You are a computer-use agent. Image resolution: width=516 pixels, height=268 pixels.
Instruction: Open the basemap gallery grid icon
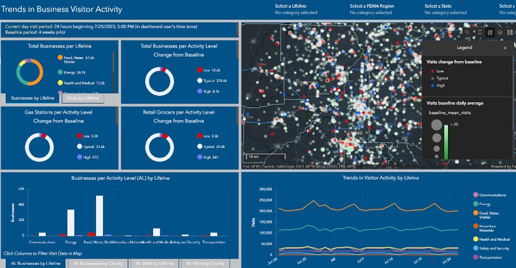[x=510, y=32]
